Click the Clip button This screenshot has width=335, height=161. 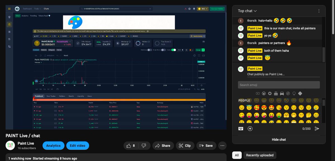[x=185, y=146]
